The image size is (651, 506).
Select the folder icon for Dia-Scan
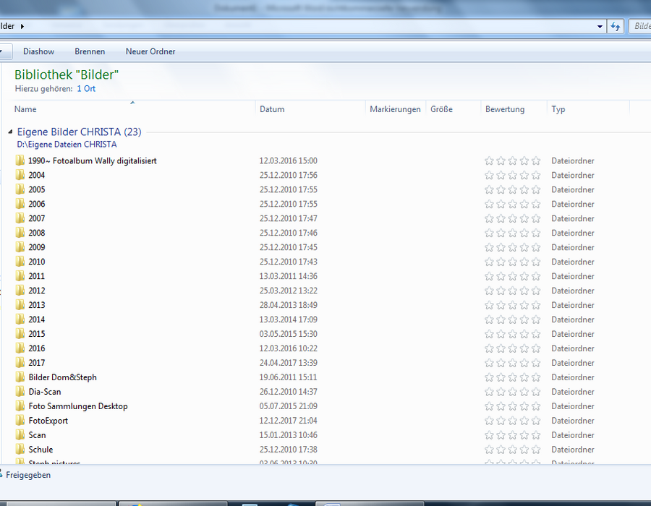tap(20, 391)
